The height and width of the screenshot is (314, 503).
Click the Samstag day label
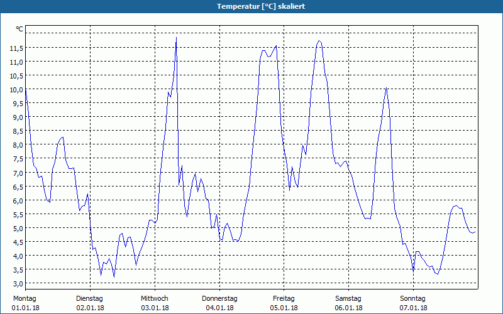(x=348, y=299)
